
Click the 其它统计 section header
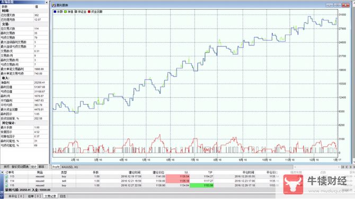(8, 123)
